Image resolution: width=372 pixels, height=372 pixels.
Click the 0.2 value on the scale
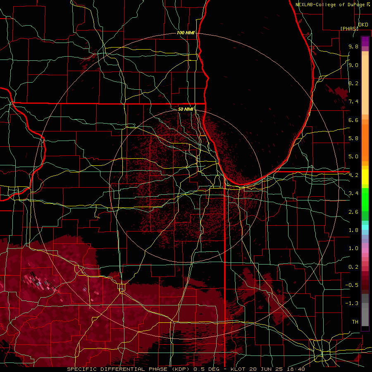353,267
